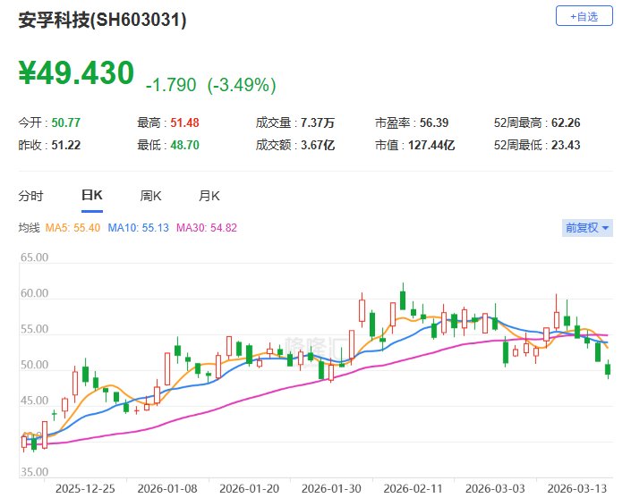Click the 成交量 value 7.37万
Viewport: 631px width, 498px height.
coord(318,122)
